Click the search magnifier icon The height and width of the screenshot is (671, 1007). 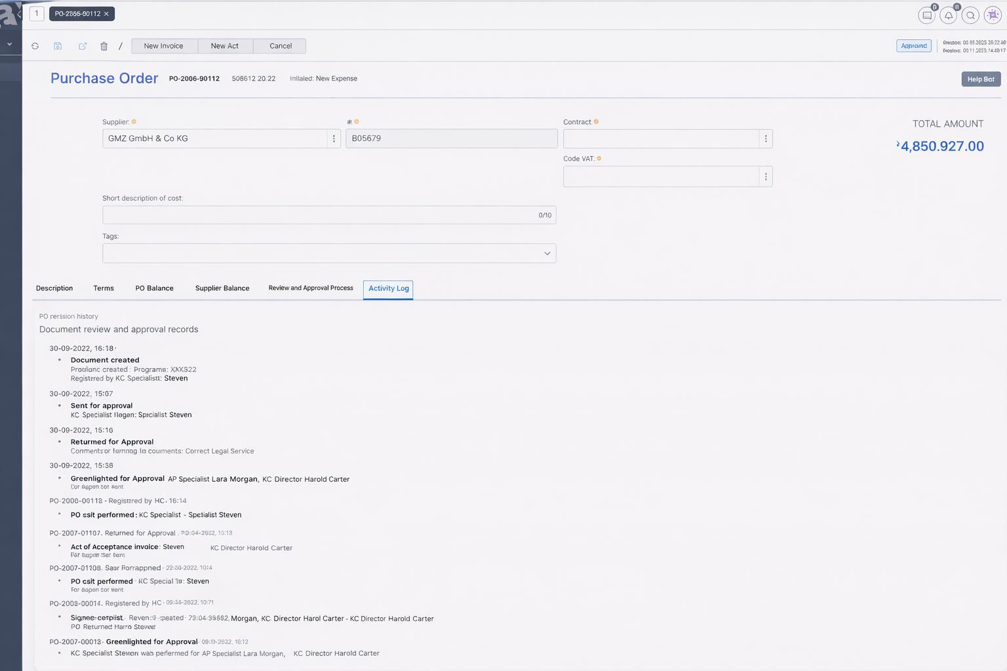pyautogui.click(x=970, y=15)
